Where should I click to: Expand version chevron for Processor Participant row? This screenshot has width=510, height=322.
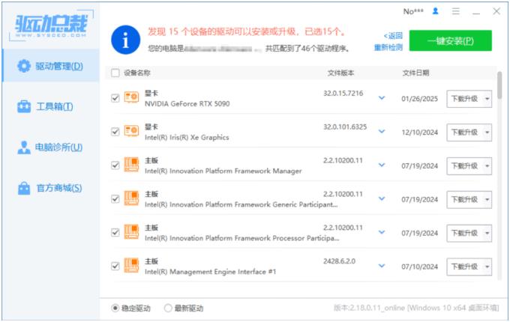coord(382,232)
